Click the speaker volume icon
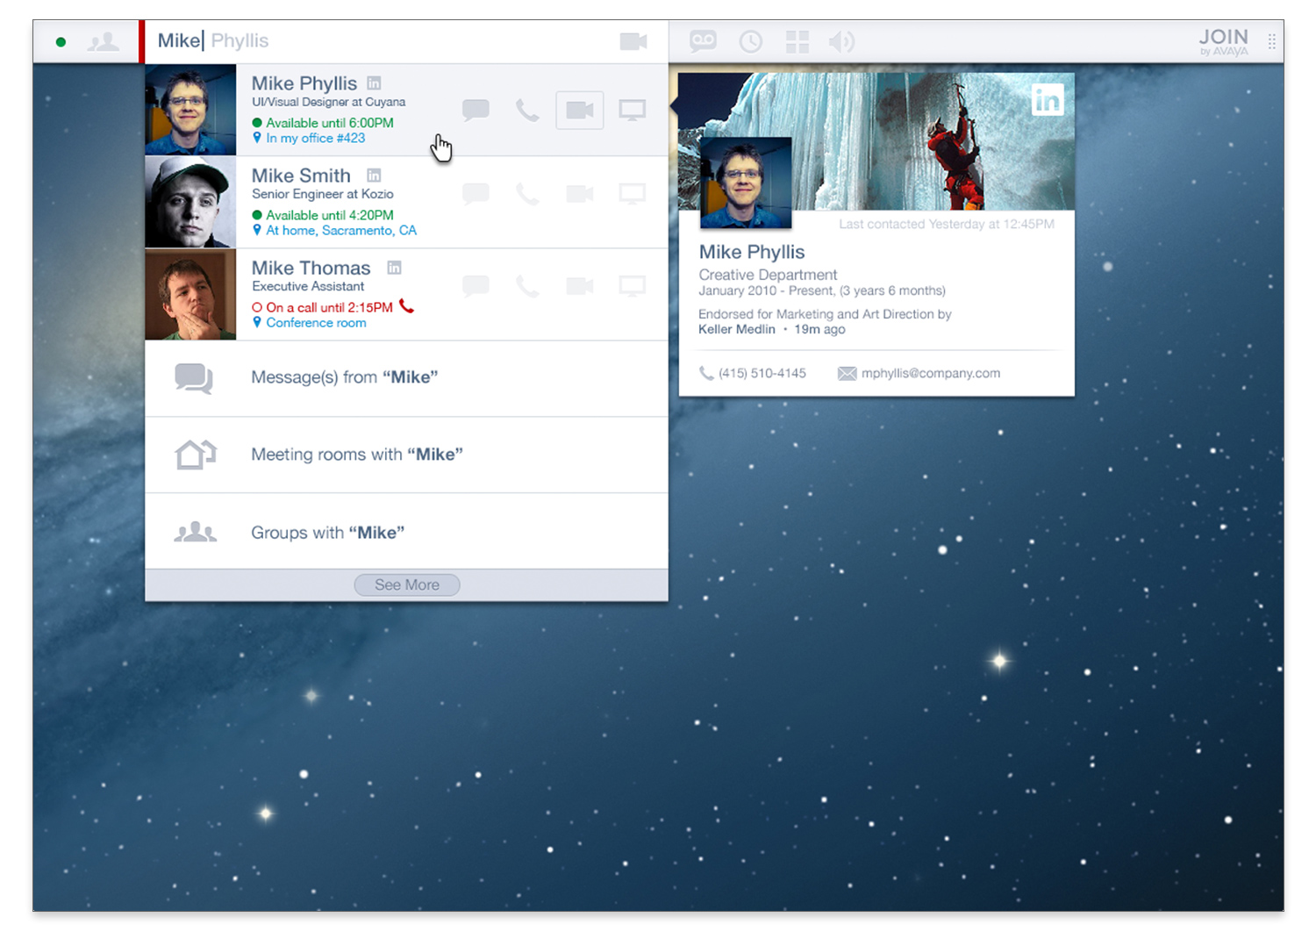Screen dimensions: 1316x939 [842, 41]
